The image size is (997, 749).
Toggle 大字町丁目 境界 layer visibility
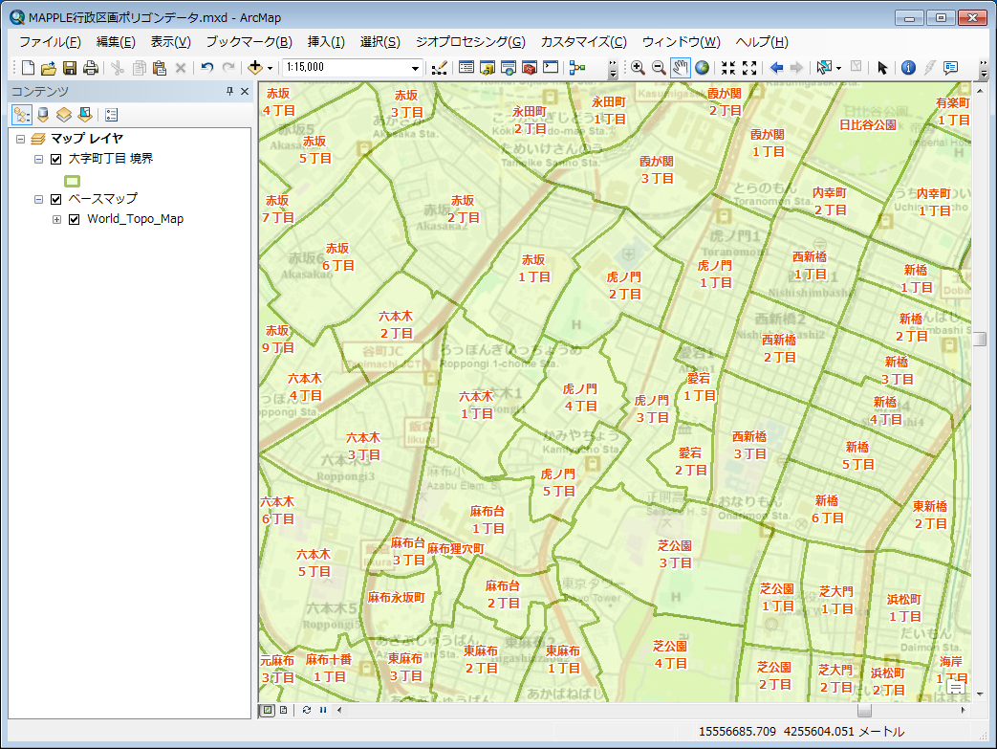click(56, 159)
